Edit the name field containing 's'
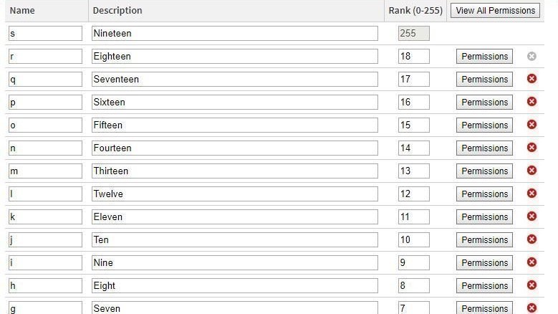The image size is (558, 314). pos(46,34)
